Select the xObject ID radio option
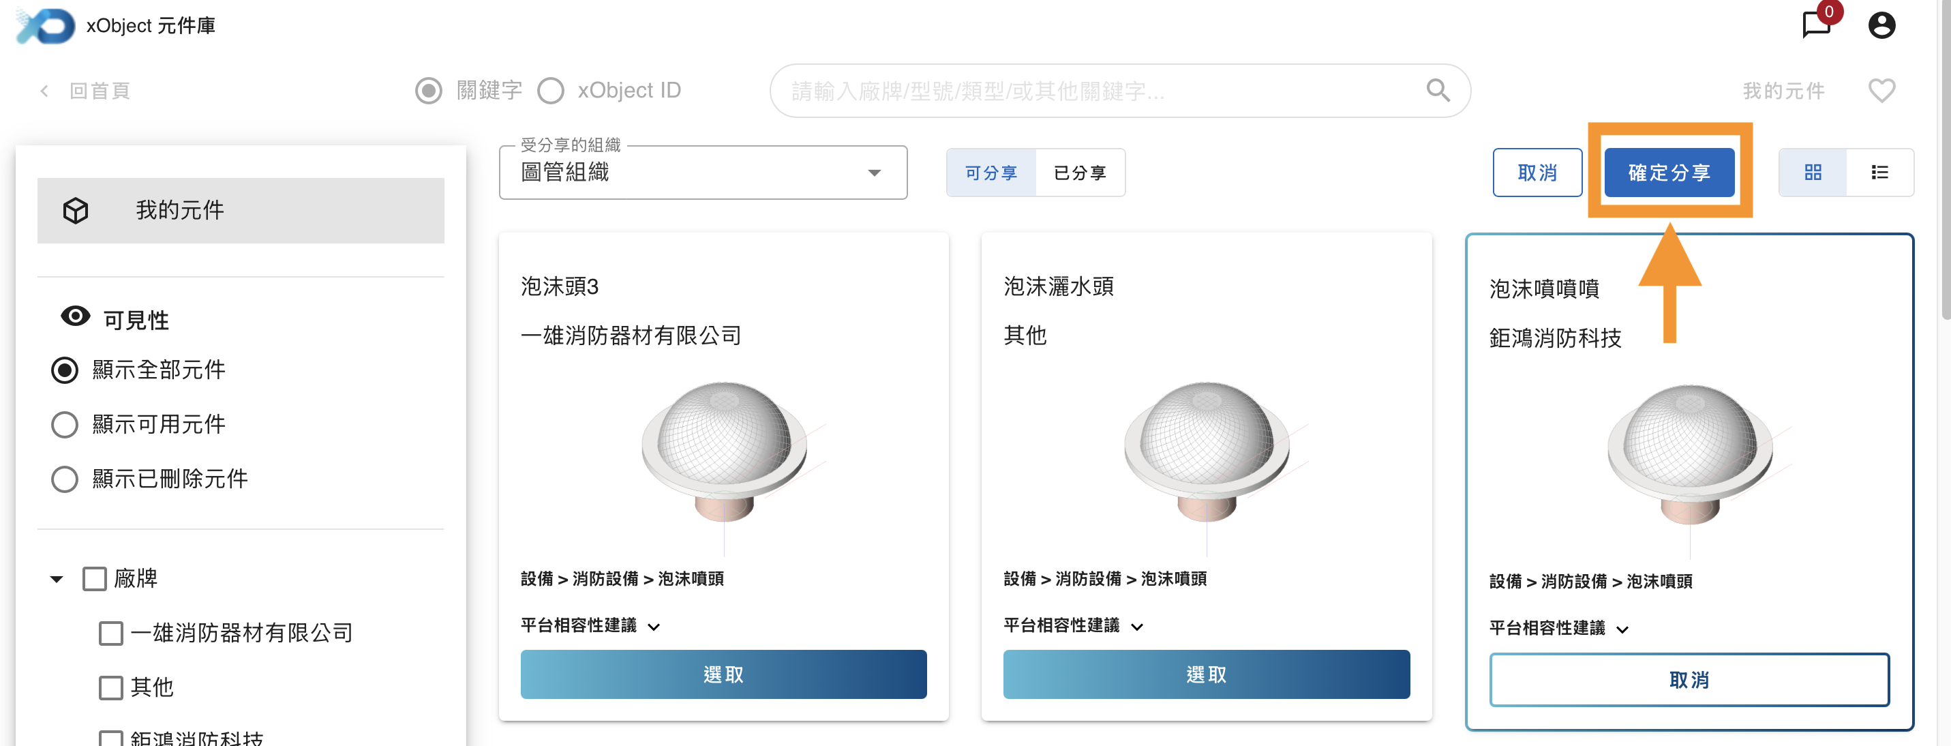Image resolution: width=1951 pixels, height=746 pixels. 551,91
